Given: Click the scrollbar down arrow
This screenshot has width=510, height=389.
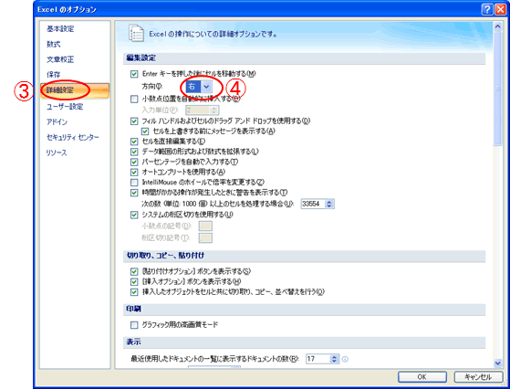Looking at the screenshot, I should click(x=497, y=363).
